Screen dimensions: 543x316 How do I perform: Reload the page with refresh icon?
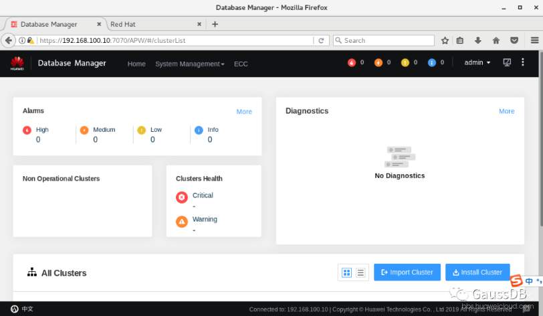coord(321,41)
